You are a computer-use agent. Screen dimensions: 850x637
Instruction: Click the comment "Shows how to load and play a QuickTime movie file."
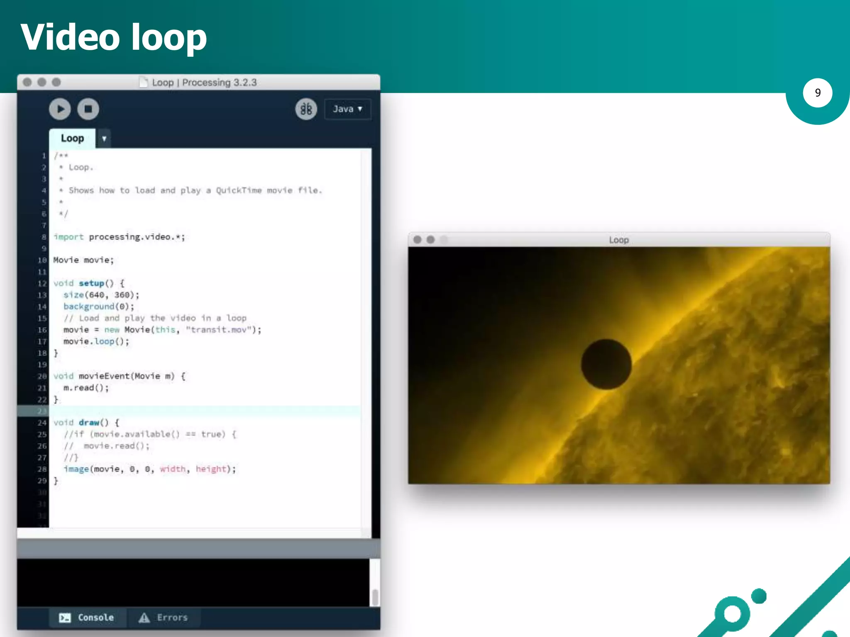[x=195, y=190]
